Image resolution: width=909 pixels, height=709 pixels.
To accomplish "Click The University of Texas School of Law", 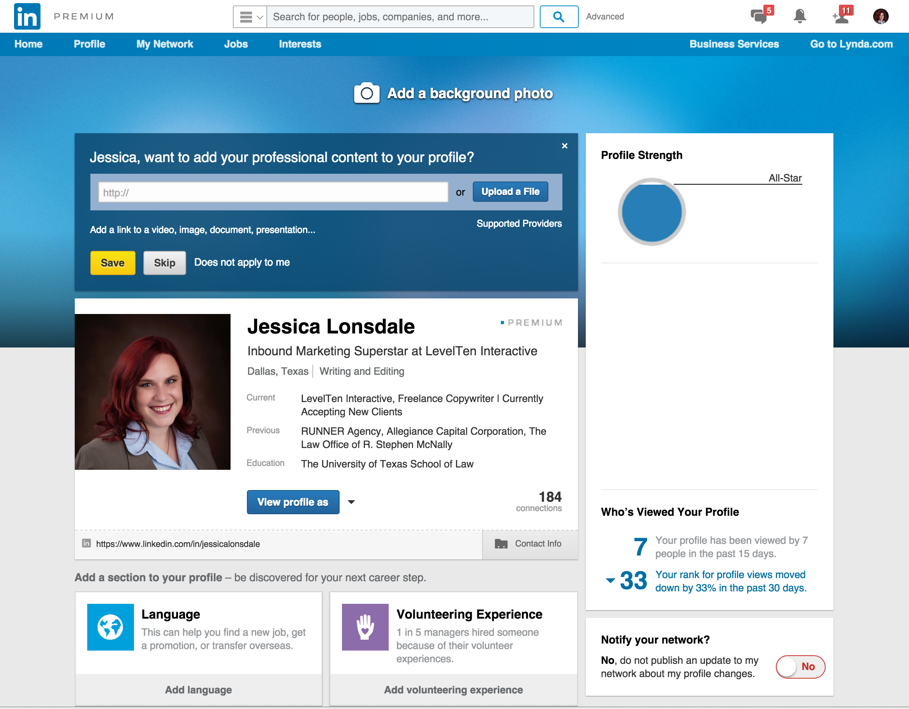I will tap(387, 464).
